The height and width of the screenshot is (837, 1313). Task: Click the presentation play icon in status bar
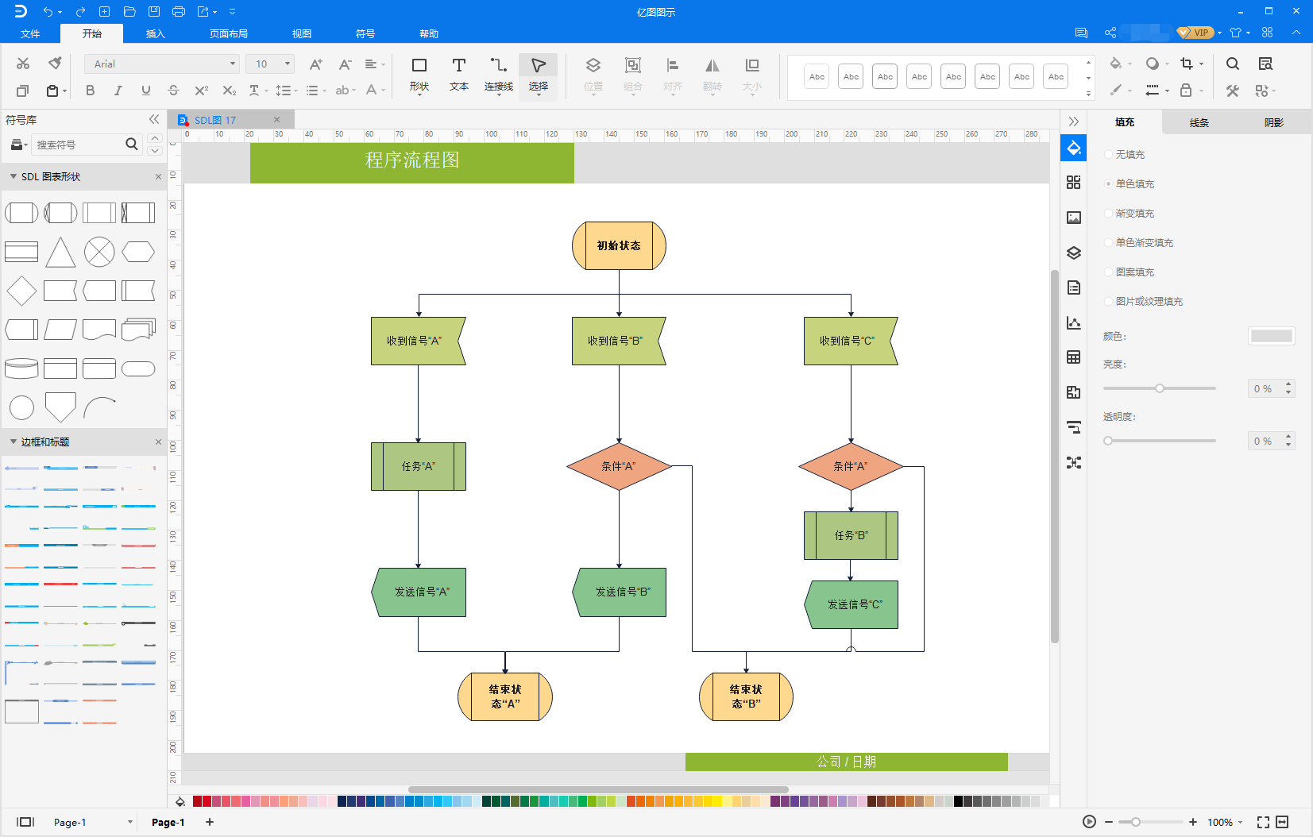coord(1090,822)
